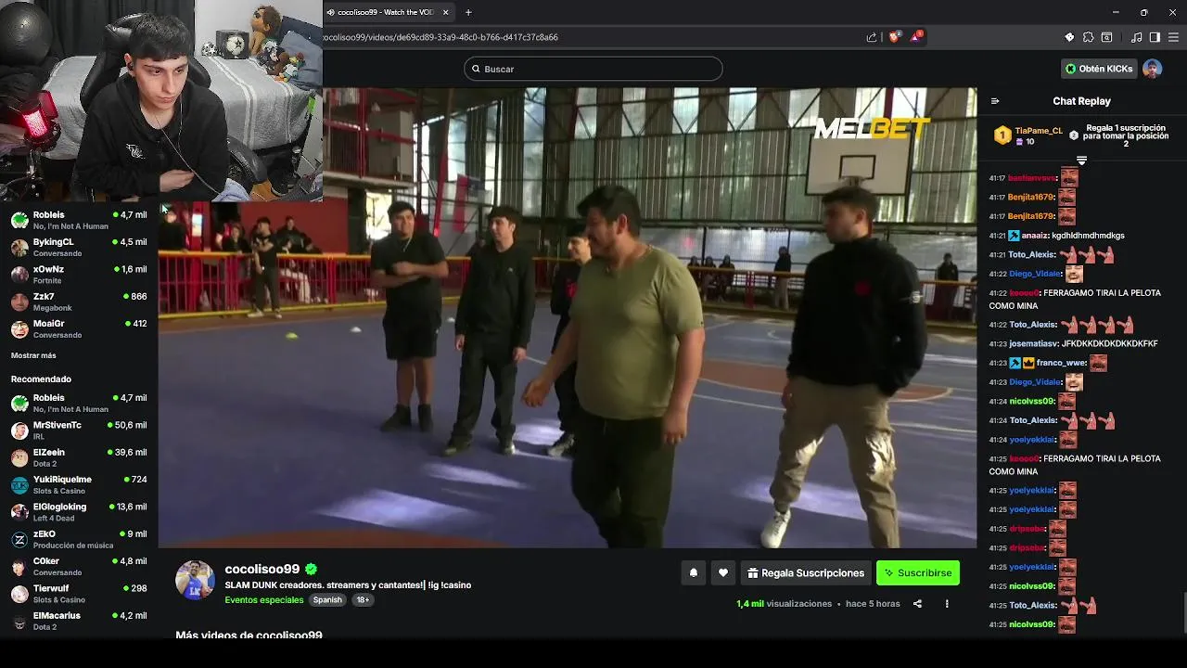
Task: Open C0ker recommended channel
Action: [79, 566]
